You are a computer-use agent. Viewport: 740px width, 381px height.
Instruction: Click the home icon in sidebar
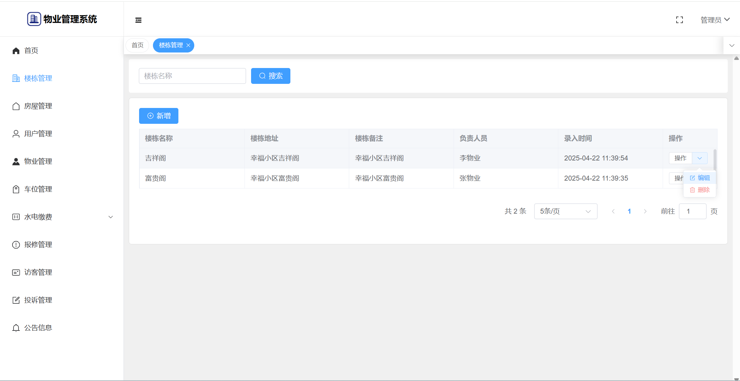16,51
